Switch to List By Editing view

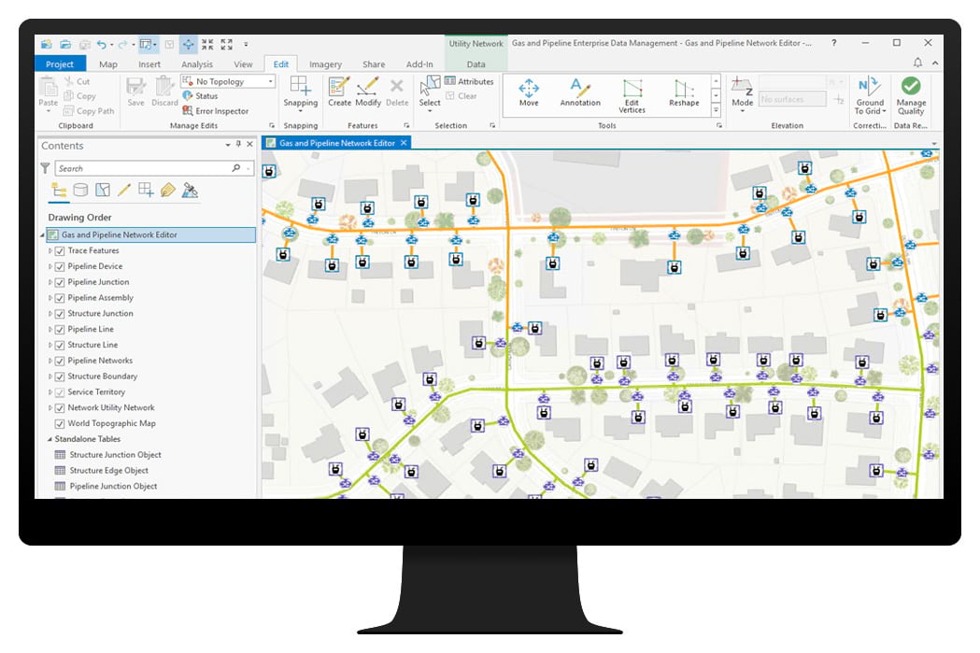tap(123, 190)
